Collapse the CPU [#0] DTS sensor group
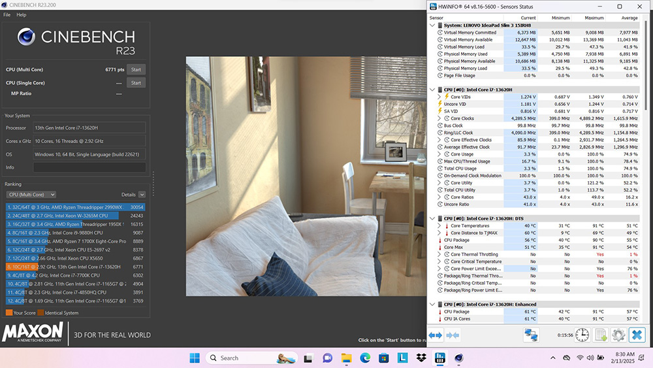This screenshot has height=368, width=653. pos(432,218)
